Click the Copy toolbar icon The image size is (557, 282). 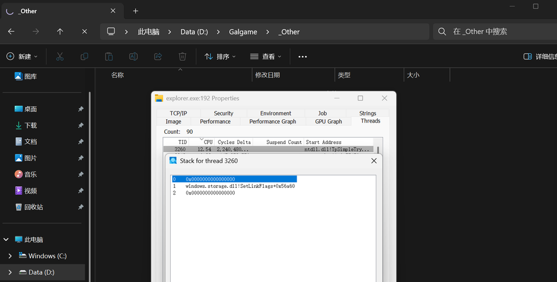pyautogui.click(x=84, y=56)
